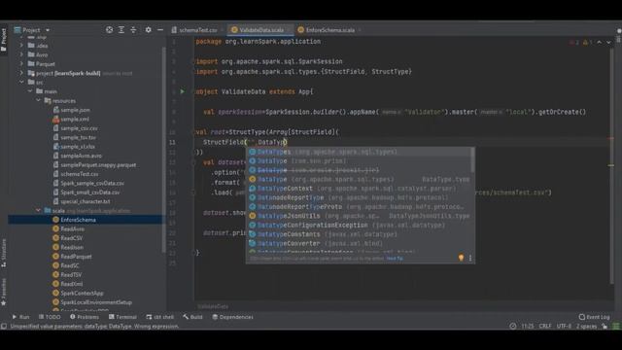Click the light bulb in completion popup
Viewport: 622px width, 350px height.
click(461, 258)
